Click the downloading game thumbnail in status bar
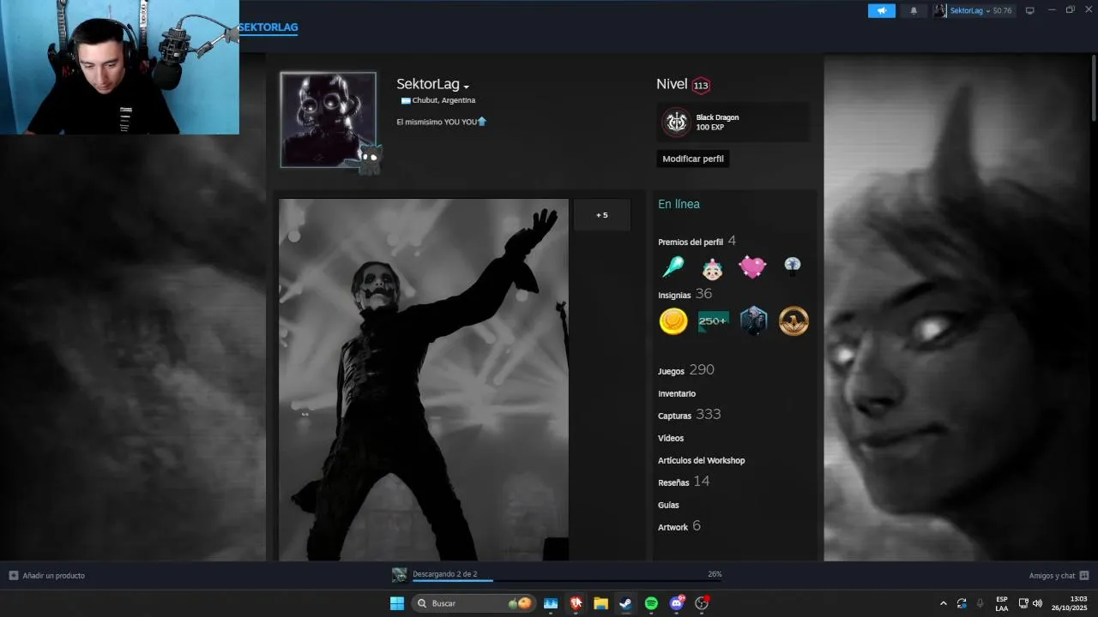The width and height of the screenshot is (1098, 617). 400,575
